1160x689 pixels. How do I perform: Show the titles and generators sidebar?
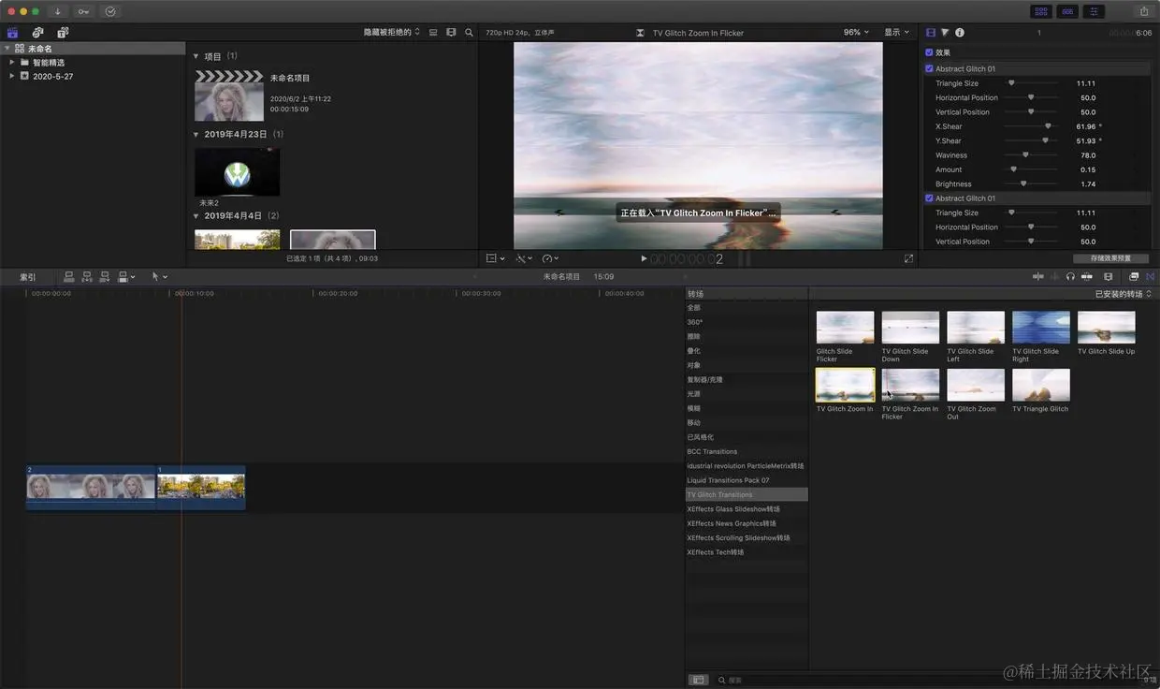pos(63,33)
